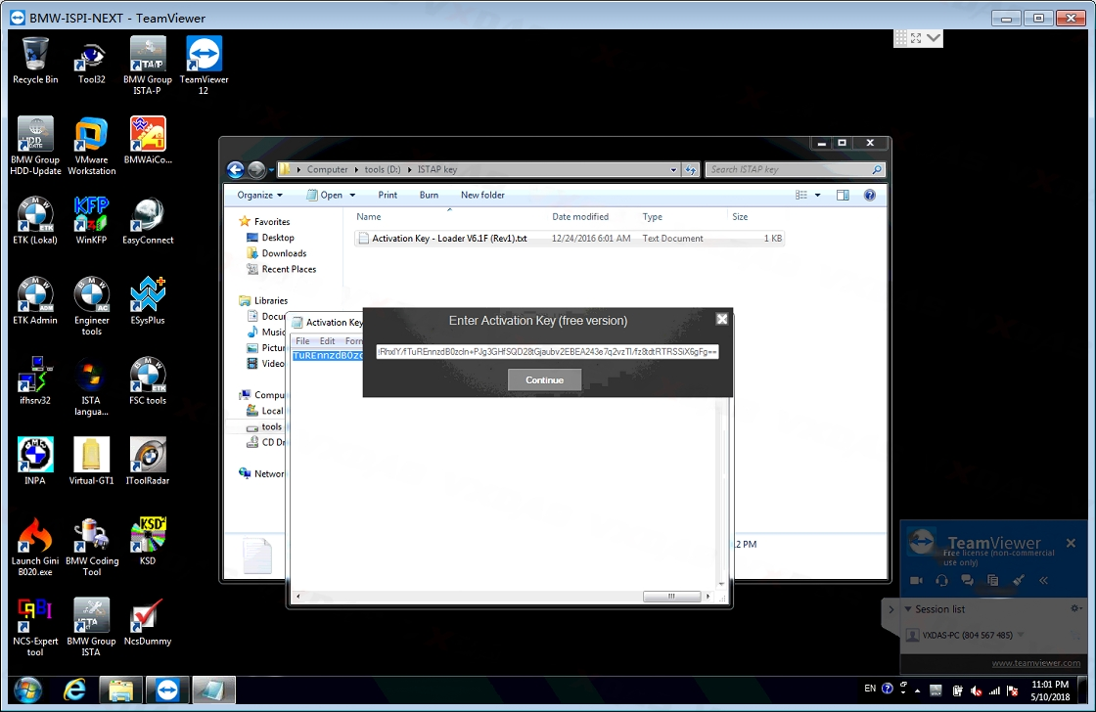Select the NcsDummy desktop icon

(148, 623)
